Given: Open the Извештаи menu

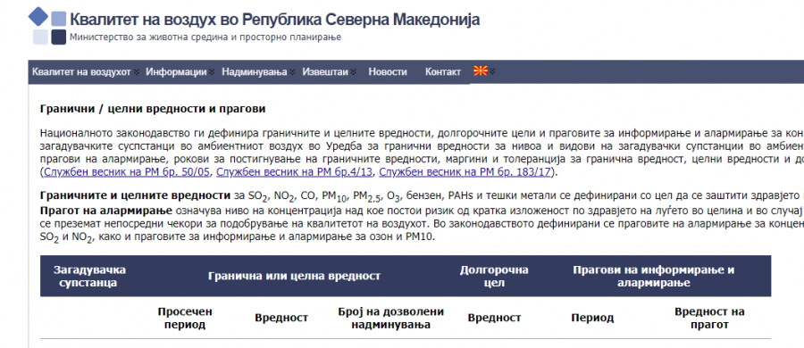Looking at the screenshot, I should click(325, 71).
